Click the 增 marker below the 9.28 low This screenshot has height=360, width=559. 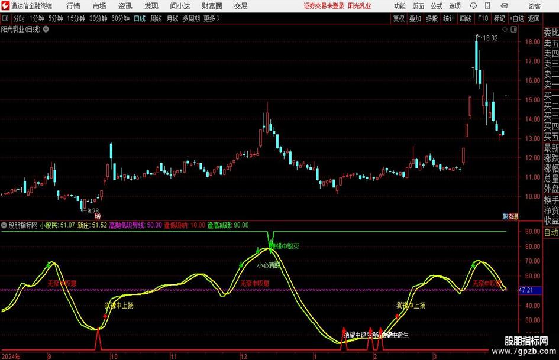[98, 216]
